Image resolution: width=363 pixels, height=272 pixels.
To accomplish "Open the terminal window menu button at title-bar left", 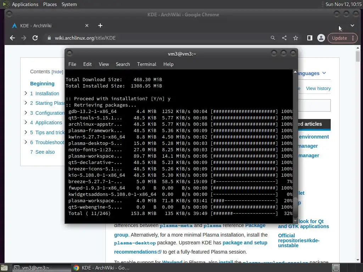I will click(x=69, y=53).
